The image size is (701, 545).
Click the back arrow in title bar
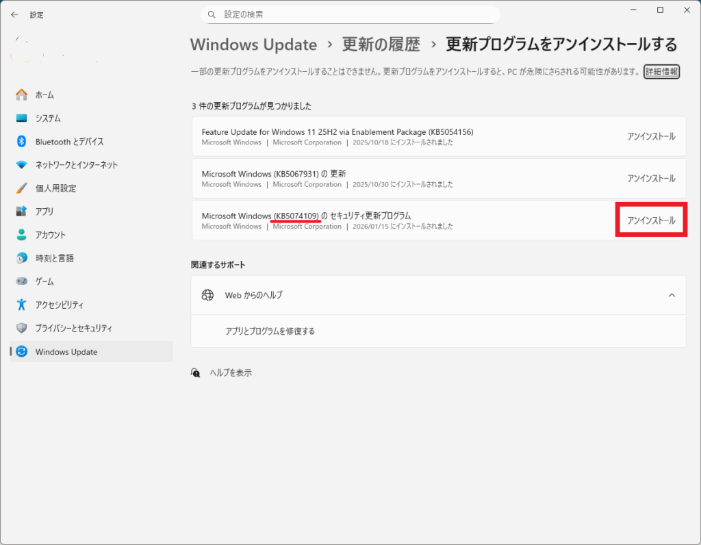tap(14, 14)
